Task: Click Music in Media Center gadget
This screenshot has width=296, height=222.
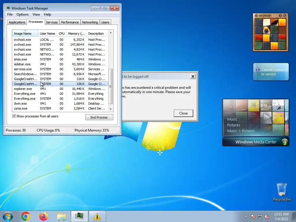Action: coord(232,119)
